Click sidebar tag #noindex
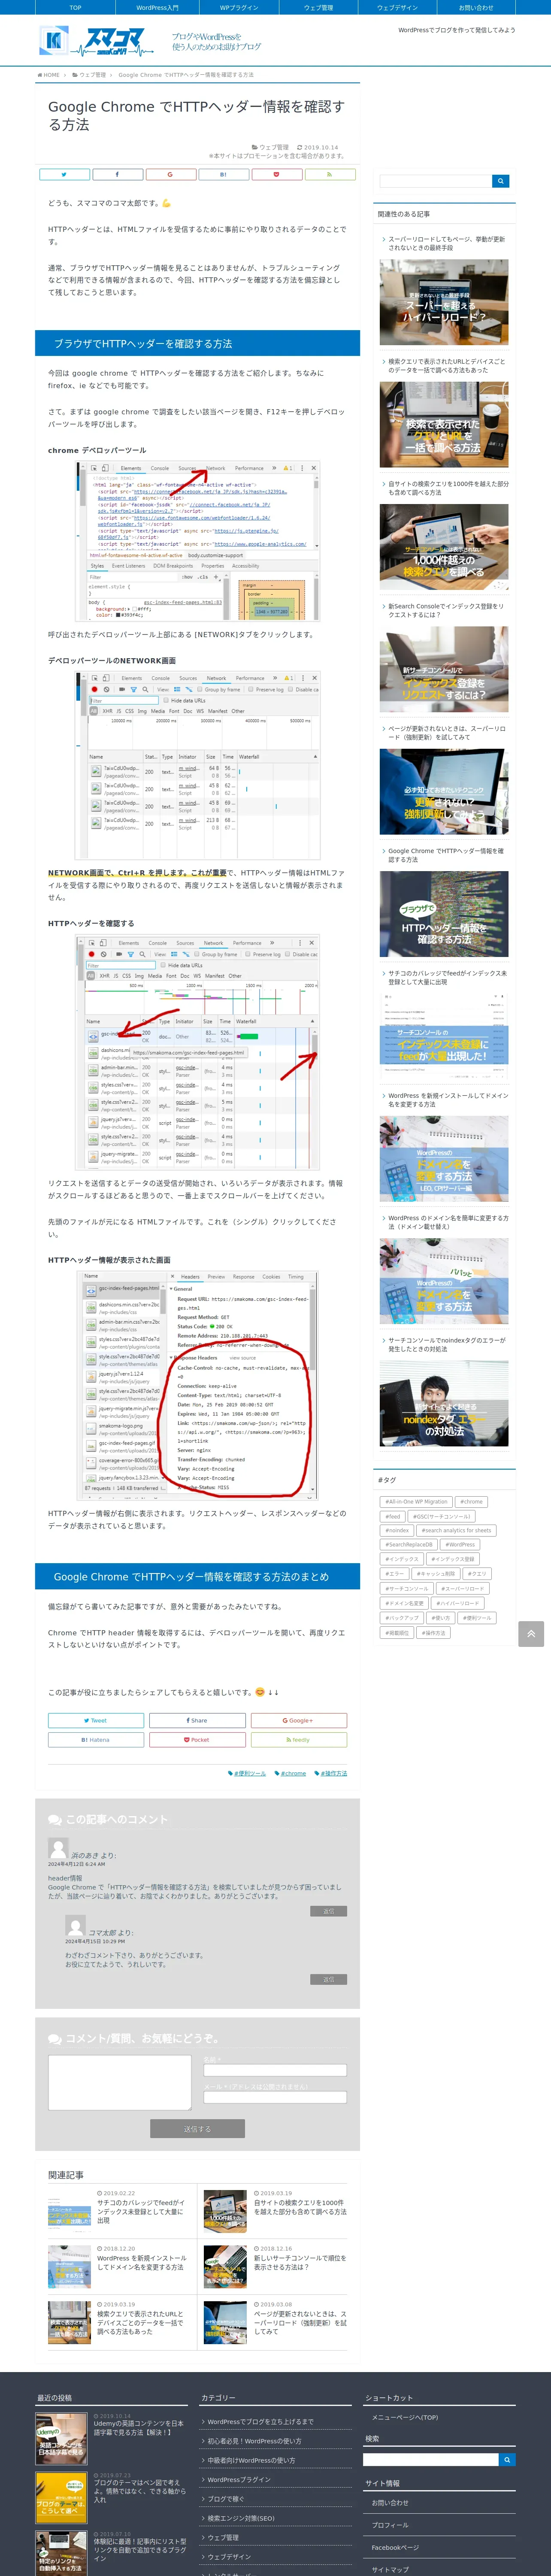 397,1530
